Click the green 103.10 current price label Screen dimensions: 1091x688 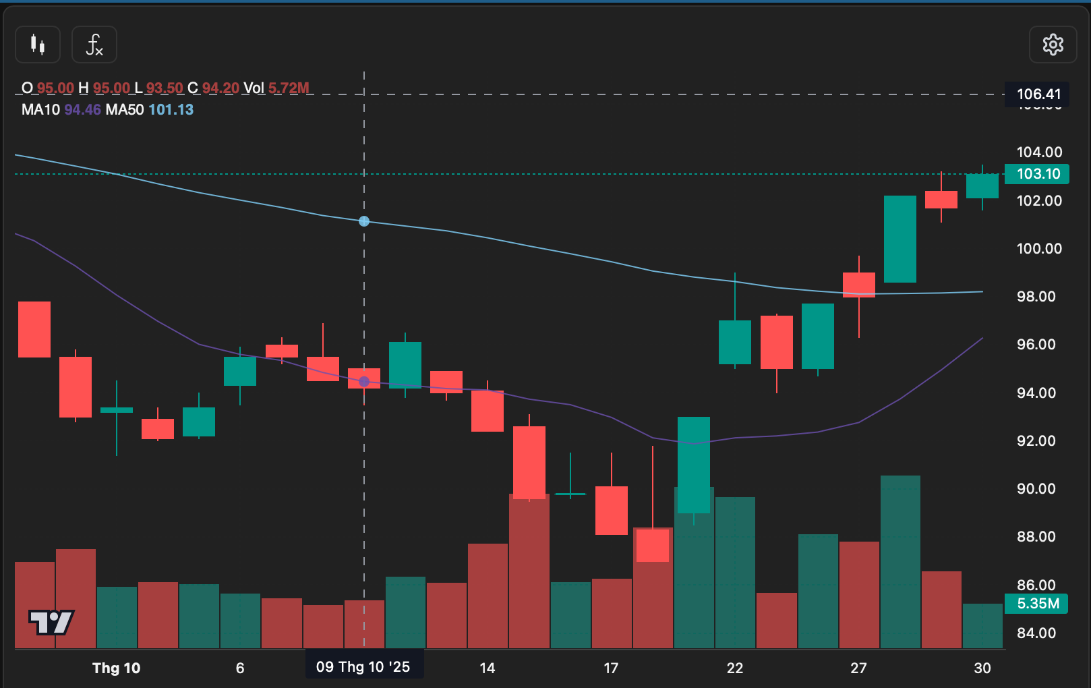point(1037,174)
